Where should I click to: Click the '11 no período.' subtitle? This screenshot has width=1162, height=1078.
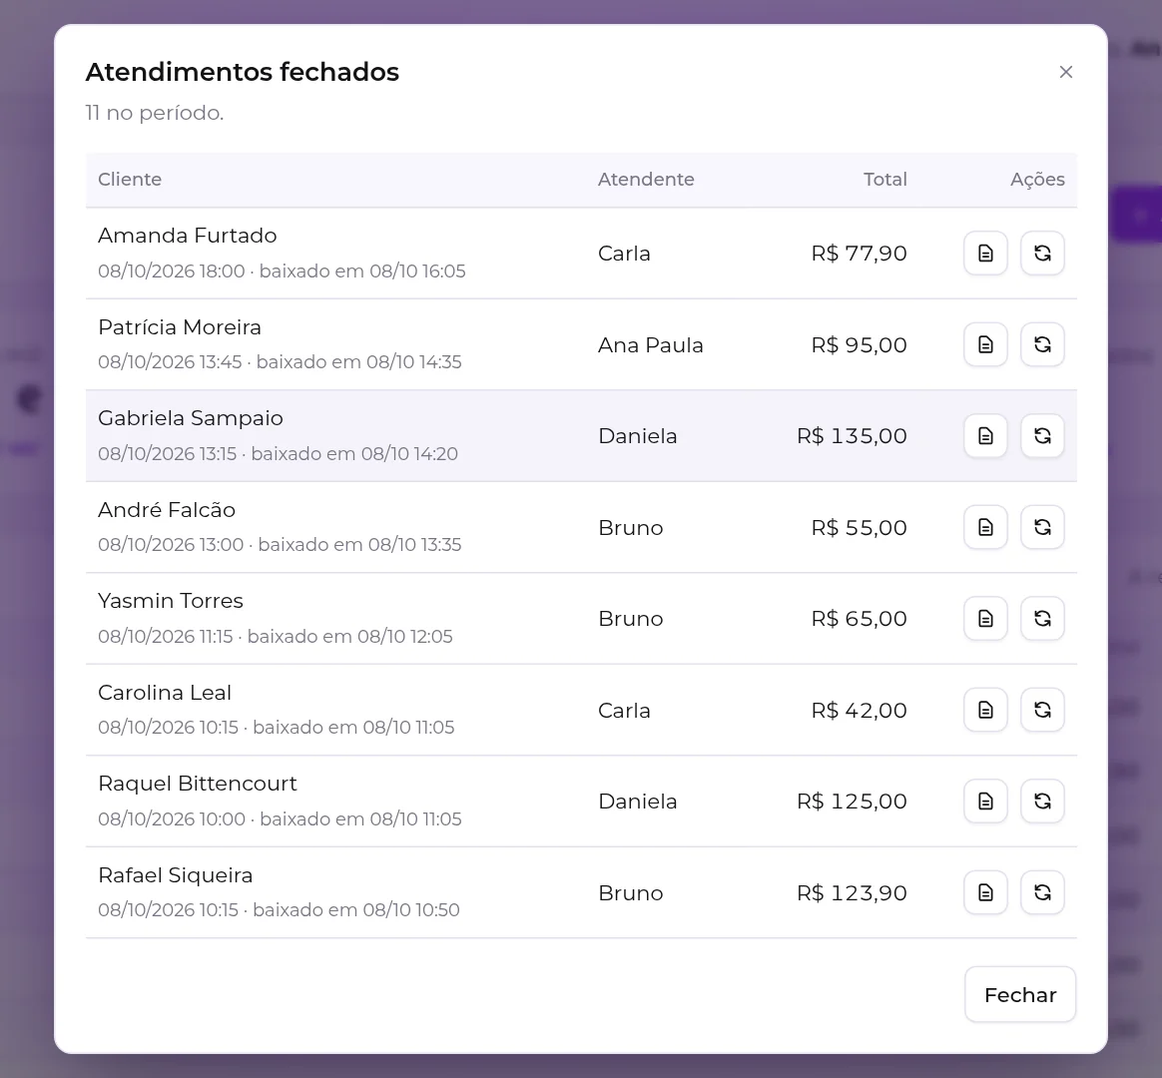click(x=154, y=113)
